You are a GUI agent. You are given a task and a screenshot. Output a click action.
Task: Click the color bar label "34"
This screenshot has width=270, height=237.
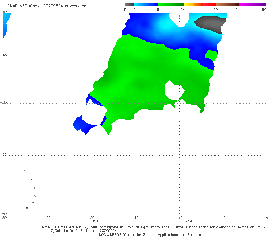tap(183, 9)
